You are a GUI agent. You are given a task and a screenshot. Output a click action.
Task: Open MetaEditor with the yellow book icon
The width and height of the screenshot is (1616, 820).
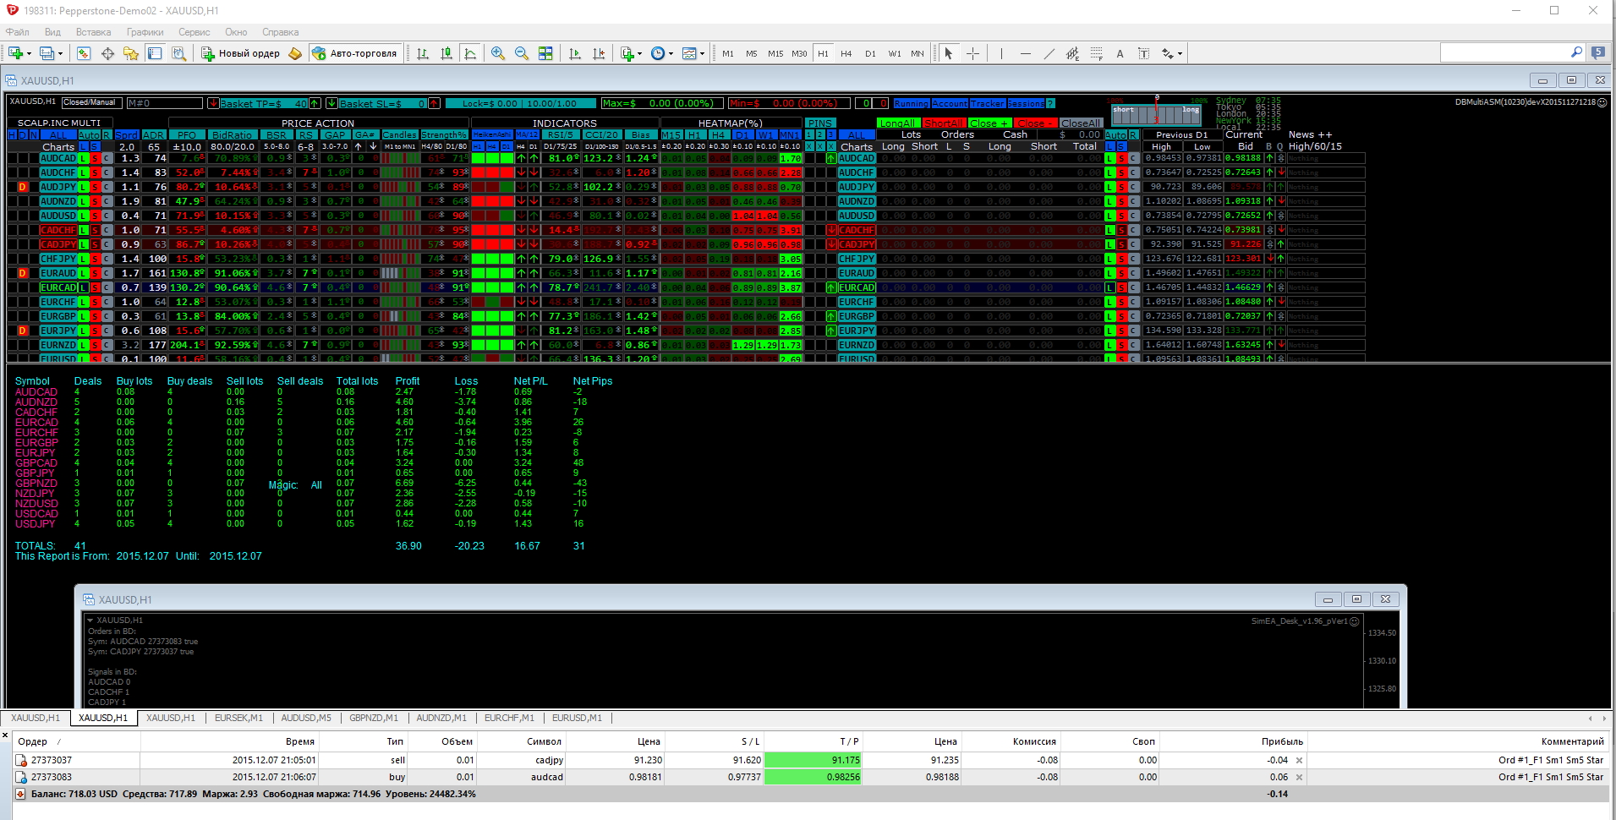pos(295,53)
